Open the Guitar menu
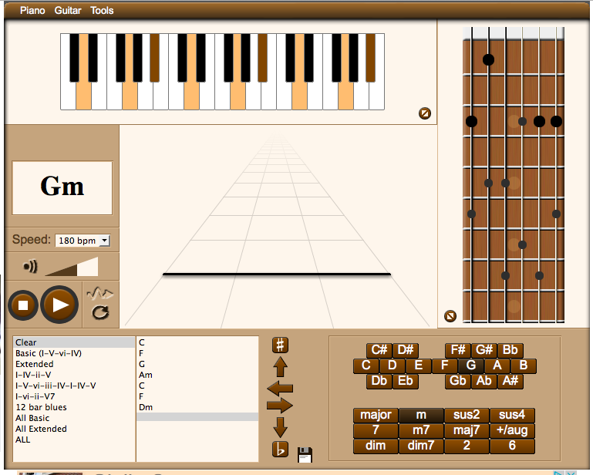The width and height of the screenshot is (593, 475). (x=69, y=11)
